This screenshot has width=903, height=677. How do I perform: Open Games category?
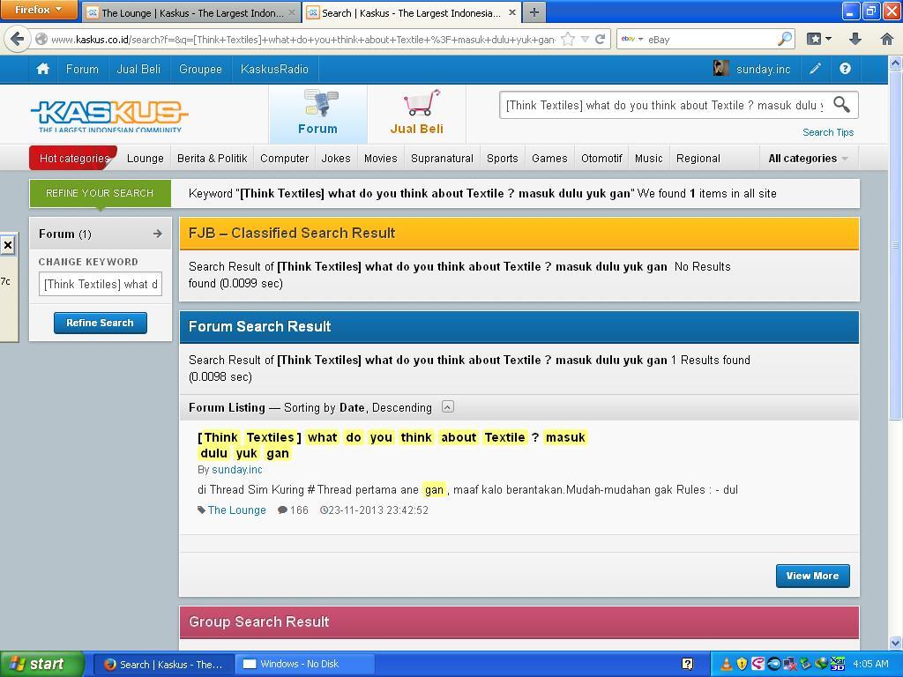click(x=549, y=159)
